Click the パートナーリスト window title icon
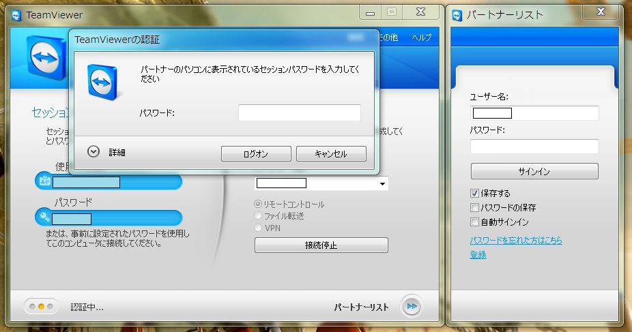The image size is (632, 332). coord(457,16)
